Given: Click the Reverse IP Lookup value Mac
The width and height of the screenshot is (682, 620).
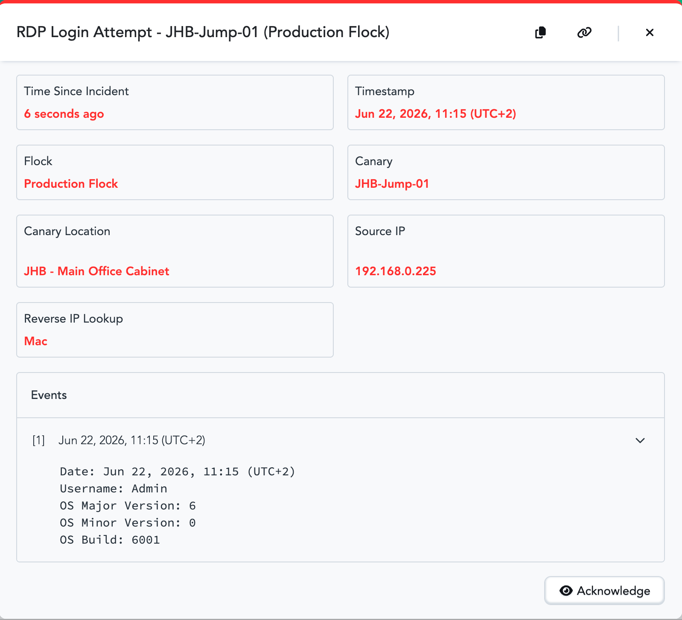Looking at the screenshot, I should [35, 341].
